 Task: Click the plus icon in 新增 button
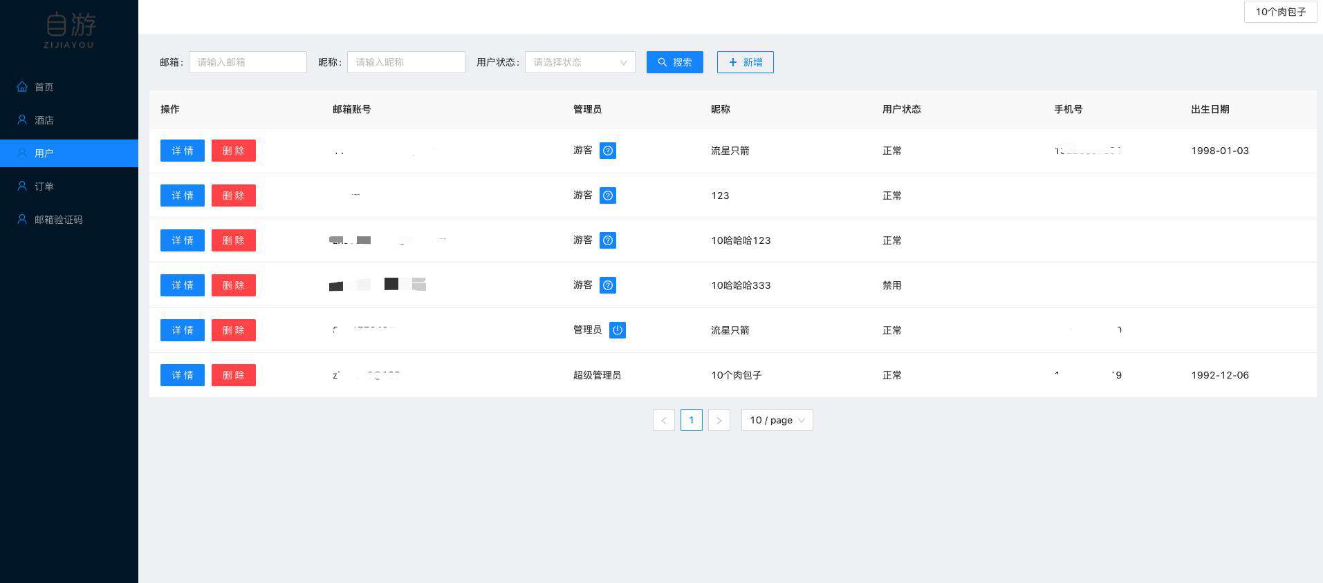pos(733,62)
